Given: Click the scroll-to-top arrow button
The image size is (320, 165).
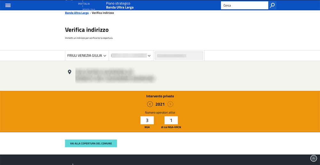Looking at the screenshot, I should pyautogui.click(x=314, y=158).
